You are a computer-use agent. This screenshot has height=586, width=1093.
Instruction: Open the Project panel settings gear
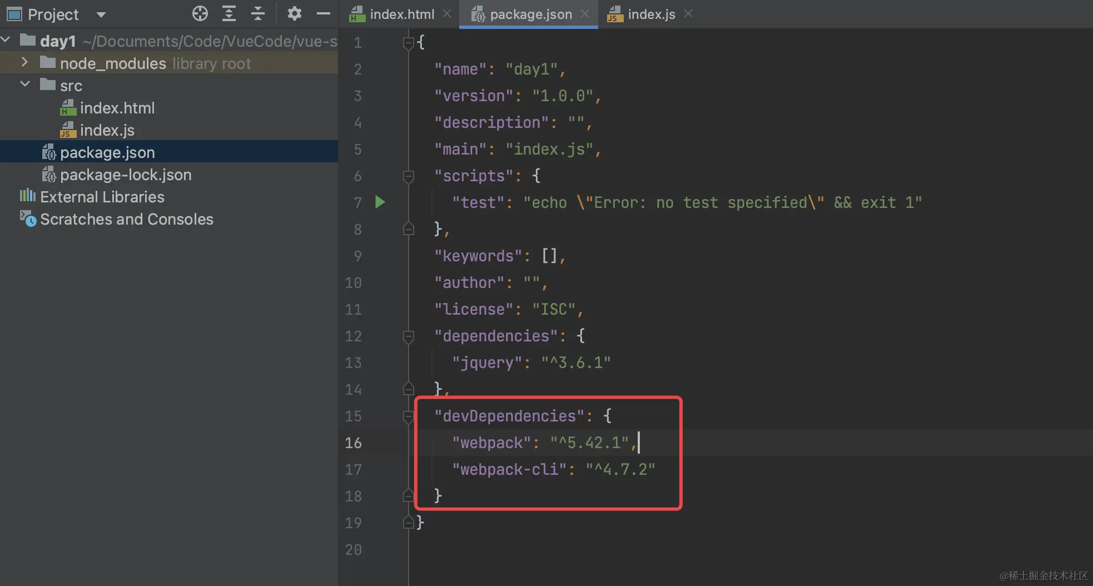(x=295, y=14)
